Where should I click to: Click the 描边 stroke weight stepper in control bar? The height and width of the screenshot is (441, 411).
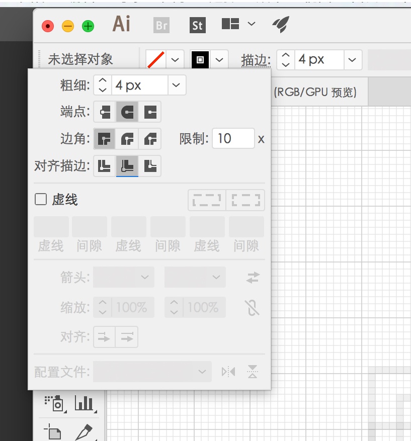(x=286, y=60)
